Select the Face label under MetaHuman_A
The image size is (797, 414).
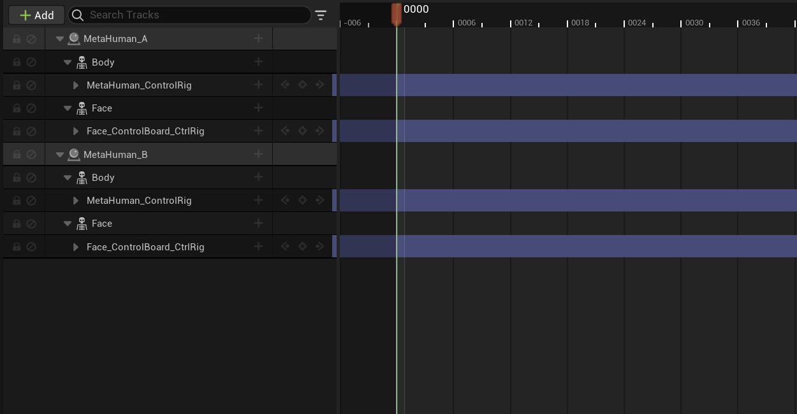click(x=102, y=108)
